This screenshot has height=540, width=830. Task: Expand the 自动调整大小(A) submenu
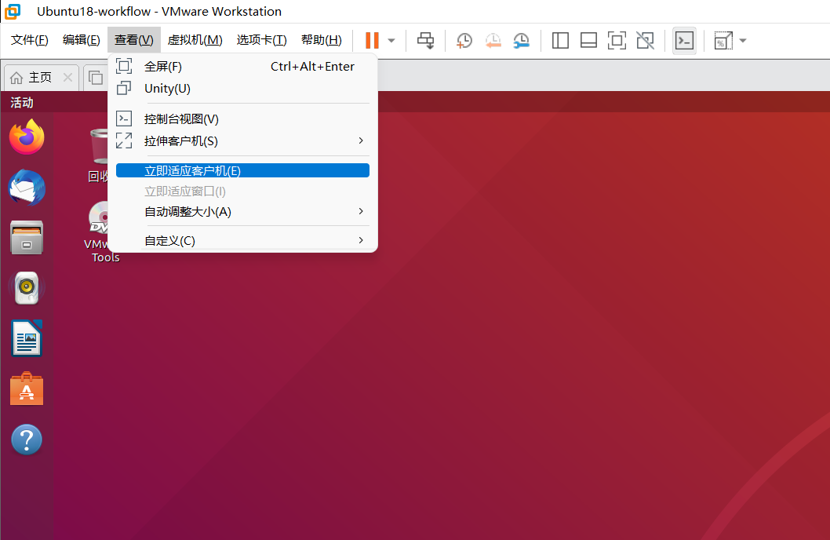(x=242, y=212)
